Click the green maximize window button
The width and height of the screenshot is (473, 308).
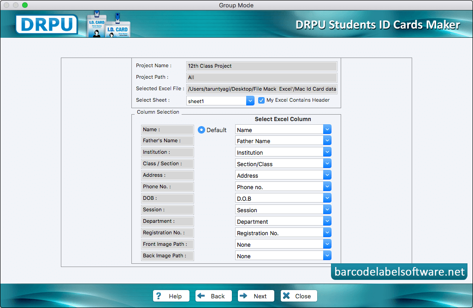click(x=25, y=5)
